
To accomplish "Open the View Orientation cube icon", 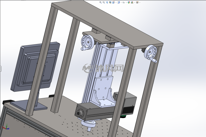I will click(113, 2).
